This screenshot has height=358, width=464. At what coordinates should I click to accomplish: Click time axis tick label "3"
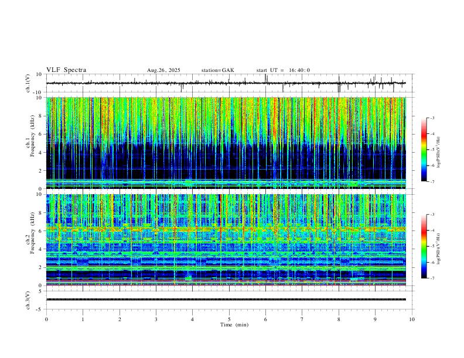(156, 319)
